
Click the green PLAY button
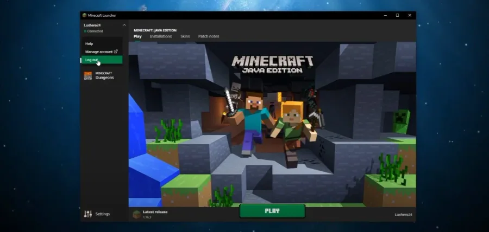(x=272, y=211)
